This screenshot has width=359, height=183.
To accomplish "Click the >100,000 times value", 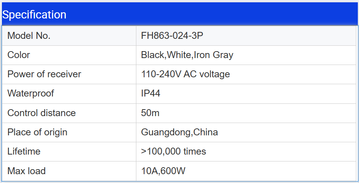I will point(173,151).
